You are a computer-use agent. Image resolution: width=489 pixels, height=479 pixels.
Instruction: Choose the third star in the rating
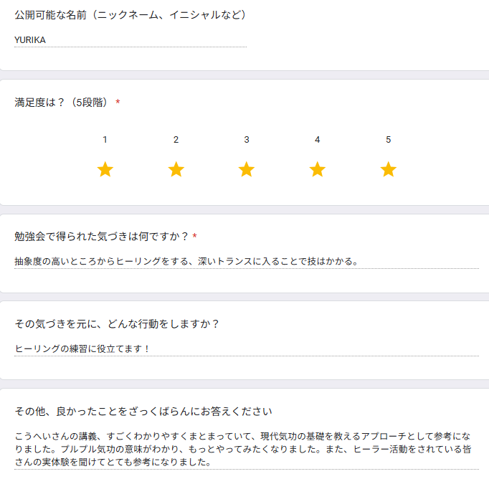[x=247, y=170]
